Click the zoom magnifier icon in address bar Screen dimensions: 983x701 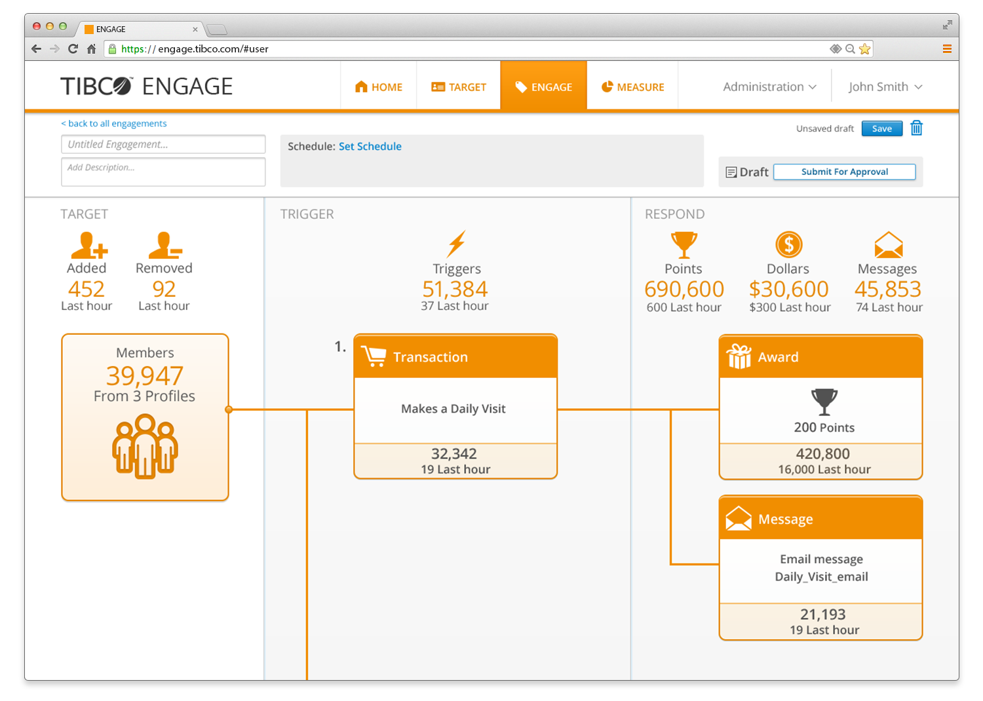click(850, 49)
